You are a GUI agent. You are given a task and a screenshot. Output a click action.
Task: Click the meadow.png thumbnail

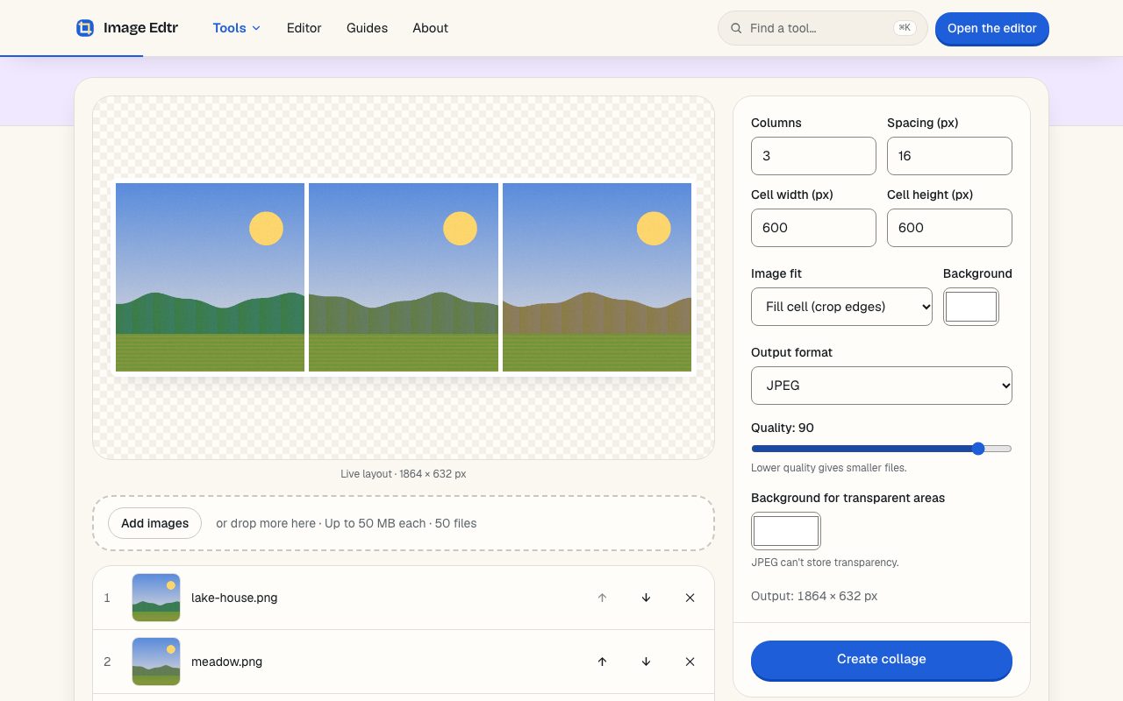(156, 662)
